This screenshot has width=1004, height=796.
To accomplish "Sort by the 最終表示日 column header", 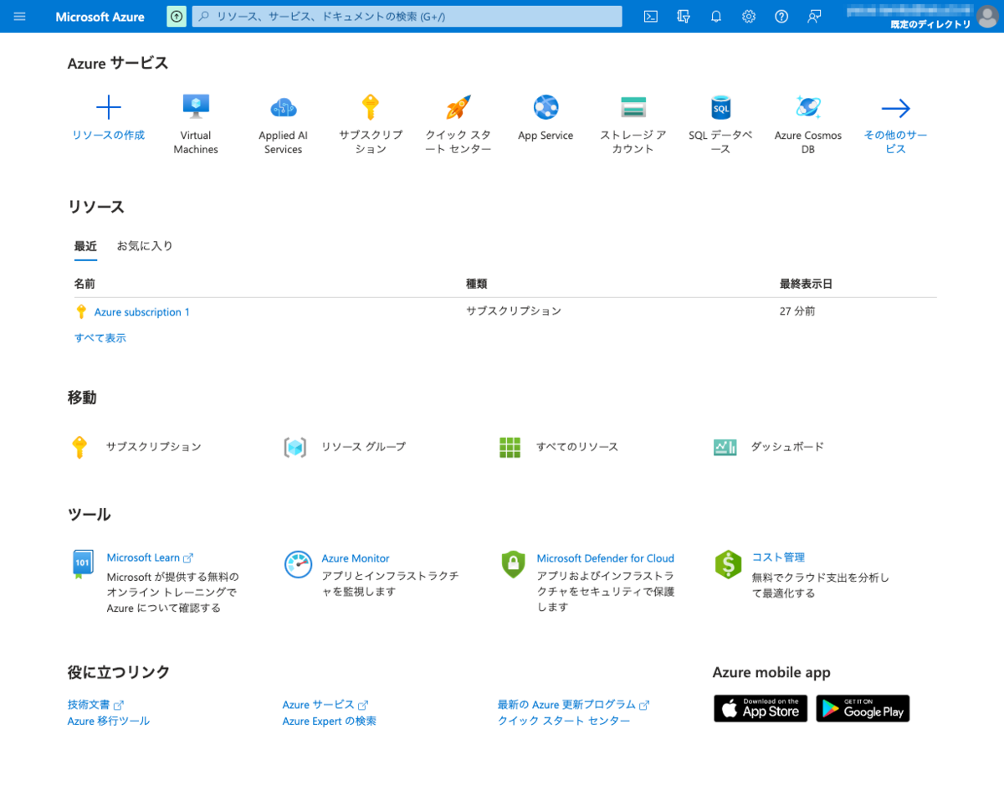I will pyautogui.click(x=807, y=284).
